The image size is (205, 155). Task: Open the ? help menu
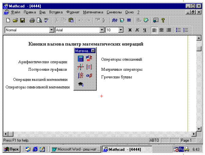[138, 12]
